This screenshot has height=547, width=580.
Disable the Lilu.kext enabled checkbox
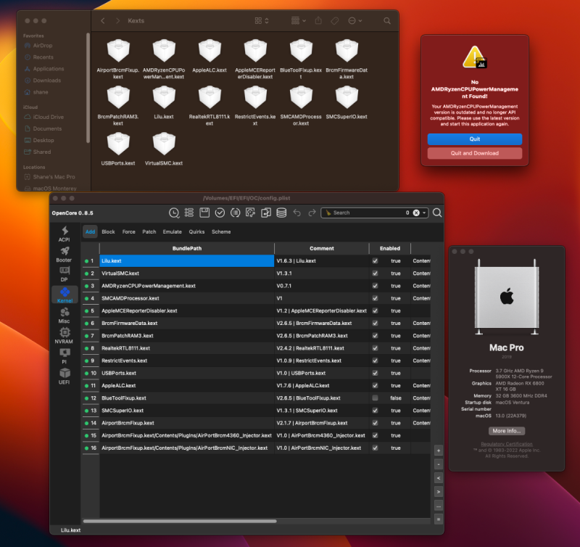tap(375, 260)
